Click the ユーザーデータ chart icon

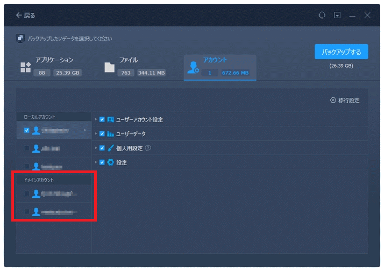(x=110, y=134)
